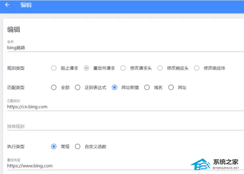244x174 pixels.
Task: Click the 编辑 card heading
Action: 14,29
